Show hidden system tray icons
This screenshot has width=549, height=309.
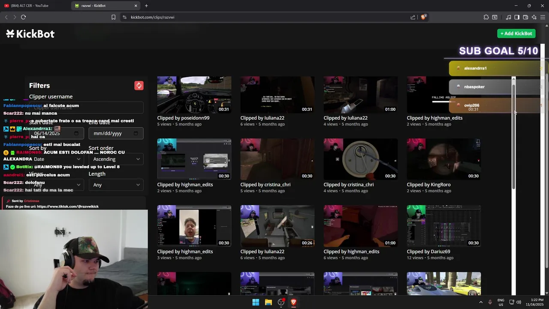[x=480, y=302]
